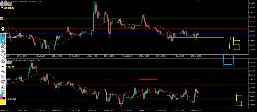The image size is (257, 112).
Task: Collapse the 1:17:09 timer panel arrow
Action: [11, 4]
